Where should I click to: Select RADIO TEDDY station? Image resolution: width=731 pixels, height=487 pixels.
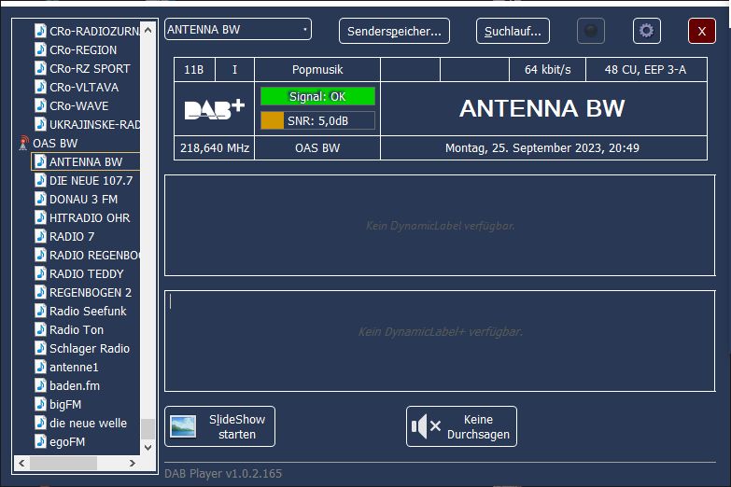[86, 273]
